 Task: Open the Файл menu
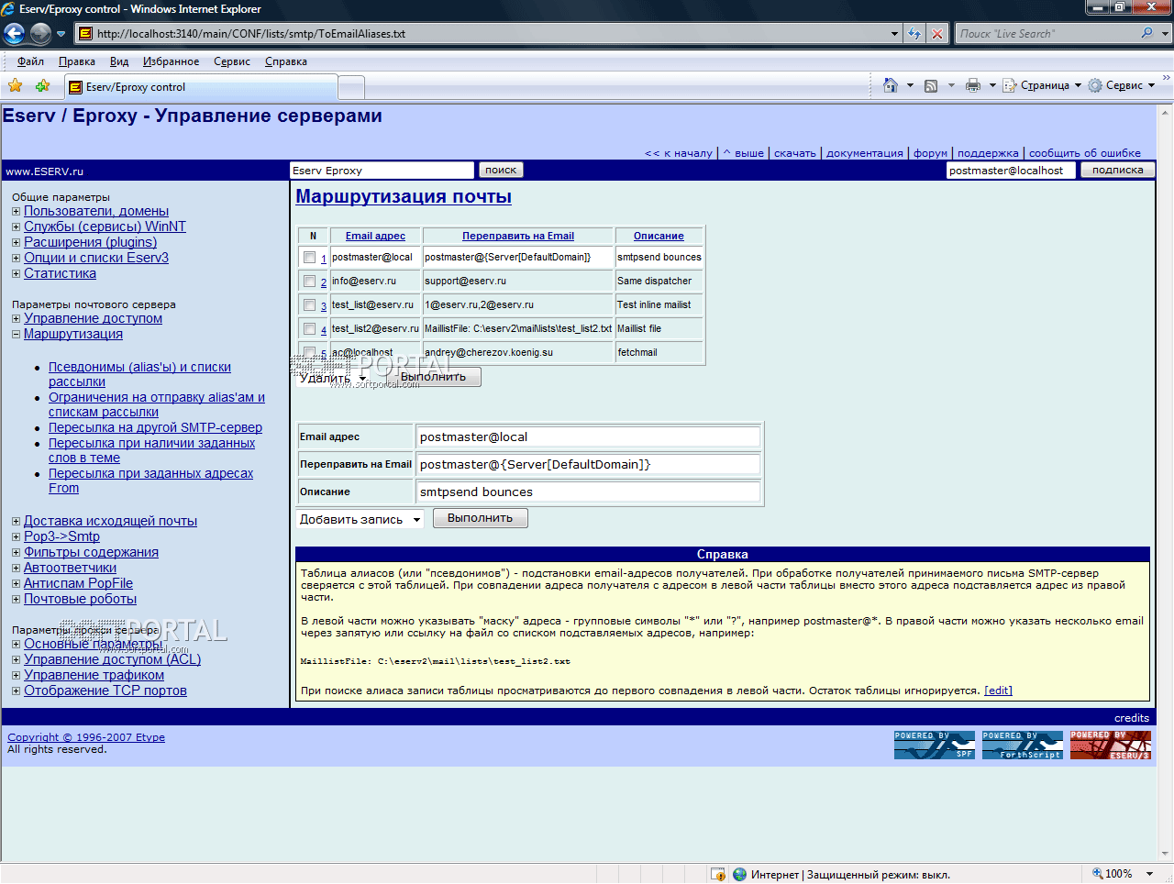pos(30,61)
